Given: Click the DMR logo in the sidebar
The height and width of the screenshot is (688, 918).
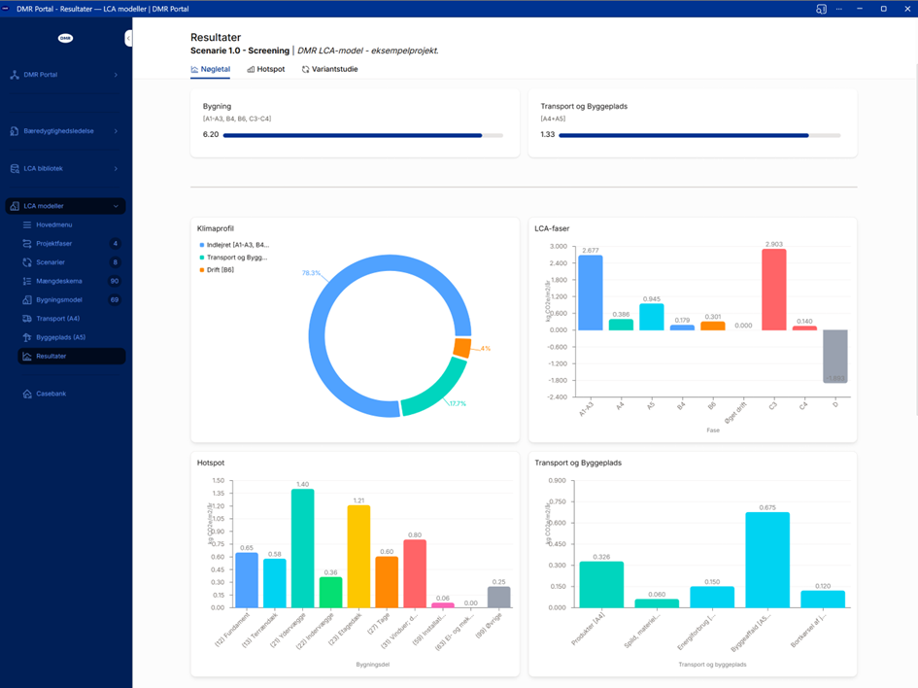Looking at the screenshot, I should click(65, 38).
